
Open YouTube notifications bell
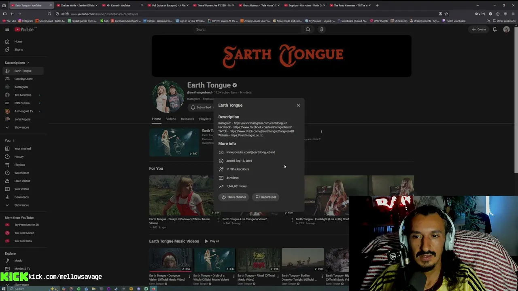(x=495, y=30)
